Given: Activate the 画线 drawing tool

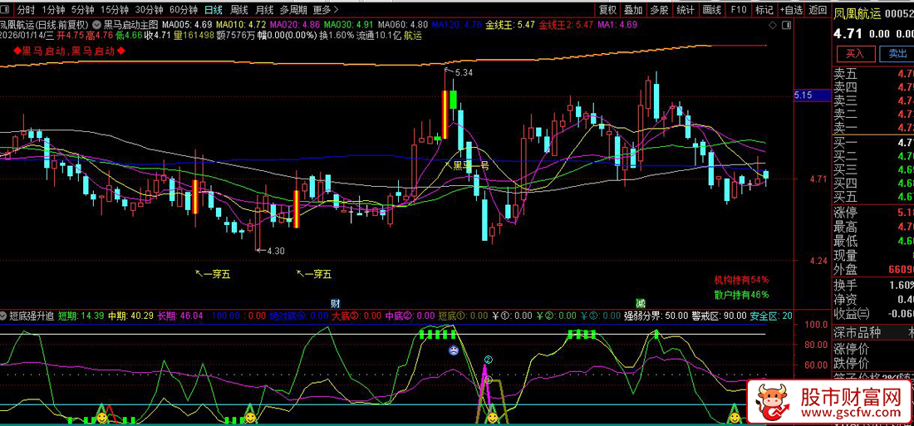Looking at the screenshot, I should (712, 10).
